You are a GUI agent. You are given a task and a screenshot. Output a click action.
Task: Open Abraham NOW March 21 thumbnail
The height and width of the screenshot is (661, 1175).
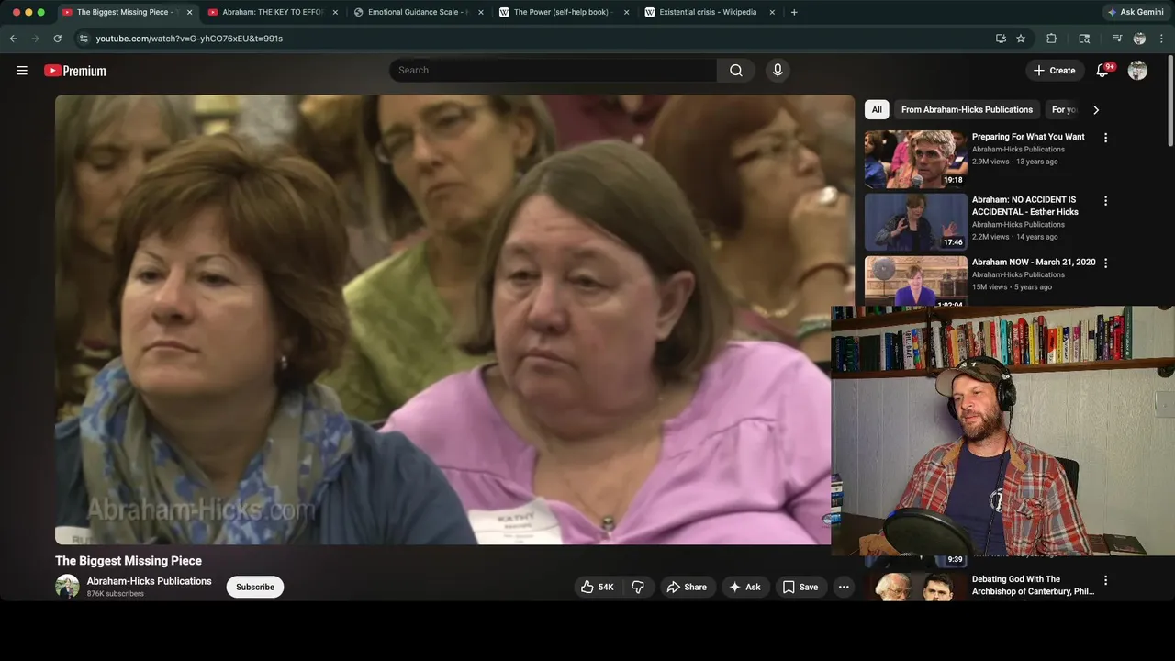916,280
